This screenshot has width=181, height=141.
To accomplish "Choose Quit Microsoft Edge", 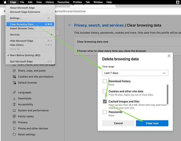I will point(30,61).
